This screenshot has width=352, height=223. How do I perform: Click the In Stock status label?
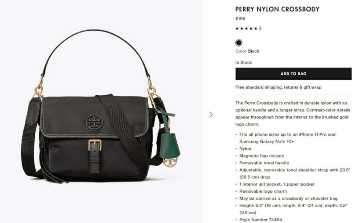click(244, 62)
